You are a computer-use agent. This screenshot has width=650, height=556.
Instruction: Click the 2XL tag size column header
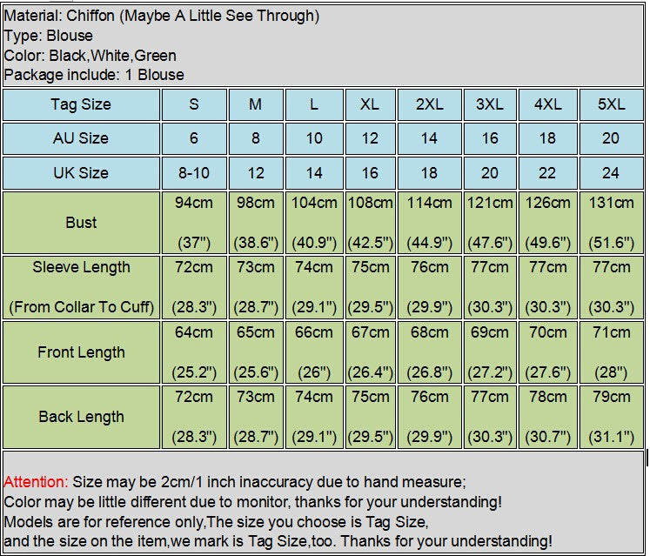429,104
